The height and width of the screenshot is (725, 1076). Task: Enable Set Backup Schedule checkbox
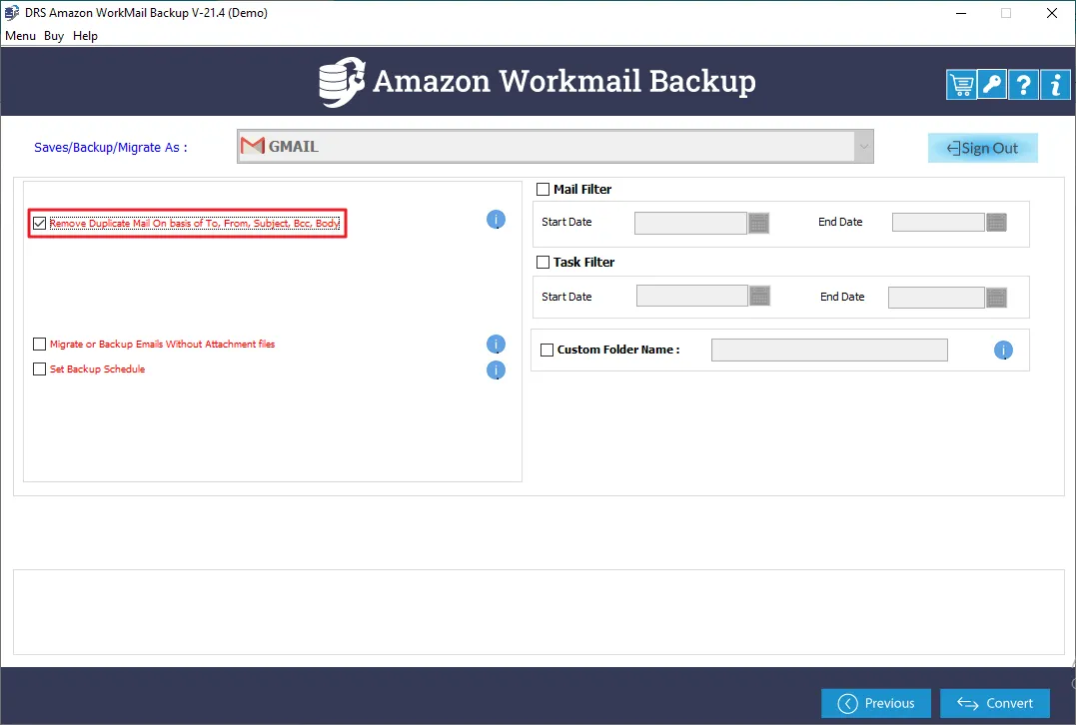[x=40, y=369]
